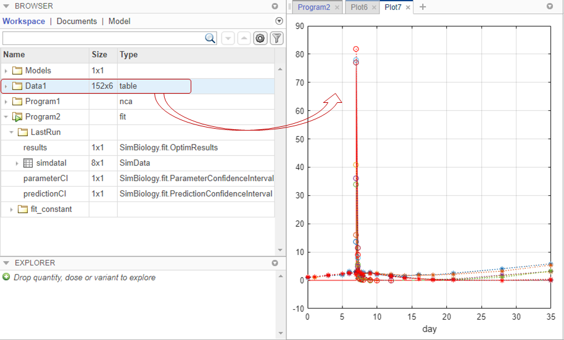This screenshot has width=564, height=340.
Task: Open the BROWSER panel options menu
Action: point(275,6)
